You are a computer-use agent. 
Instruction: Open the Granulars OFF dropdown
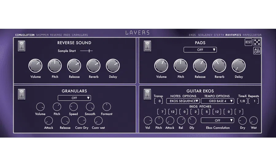pos(74,98)
